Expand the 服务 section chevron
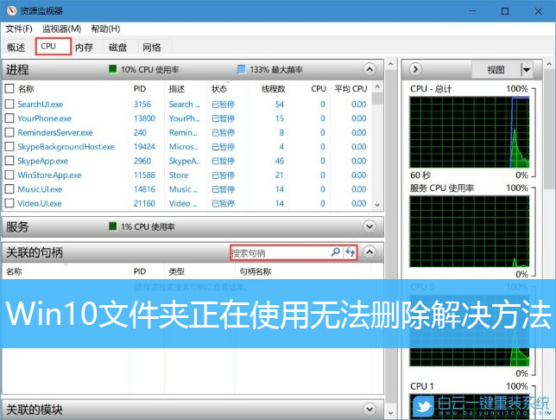This screenshot has width=556, height=420. point(370,226)
